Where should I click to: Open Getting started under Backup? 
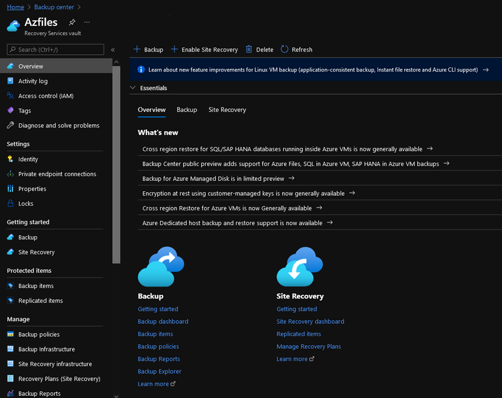click(x=158, y=309)
